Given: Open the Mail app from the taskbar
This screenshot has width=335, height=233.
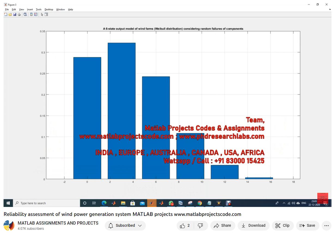Looking at the screenshot, I should [142, 203].
